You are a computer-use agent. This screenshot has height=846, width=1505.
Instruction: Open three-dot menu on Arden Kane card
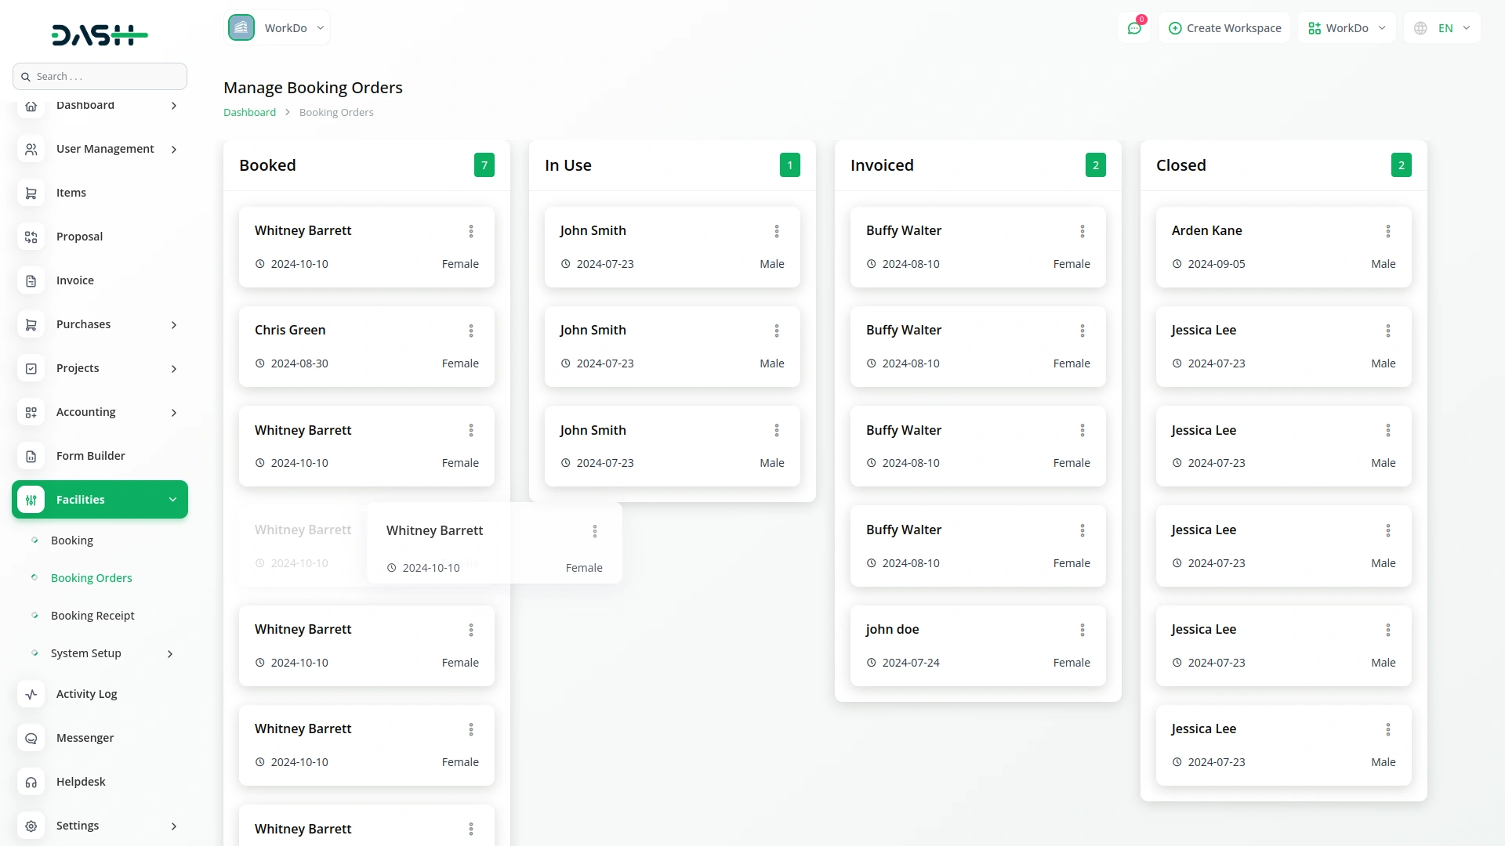click(x=1387, y=231)
